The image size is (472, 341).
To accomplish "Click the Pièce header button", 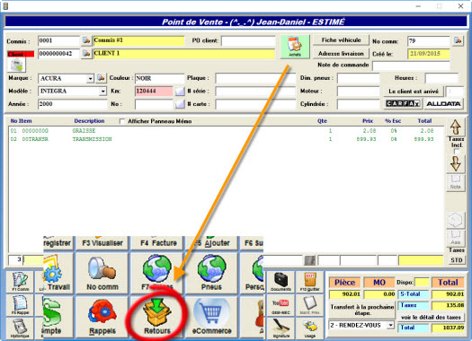I will coord(344,283).
